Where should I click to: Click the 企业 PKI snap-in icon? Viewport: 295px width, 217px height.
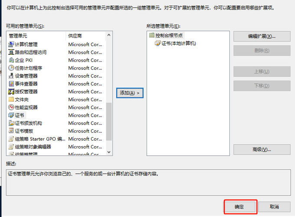pos(11,60)
